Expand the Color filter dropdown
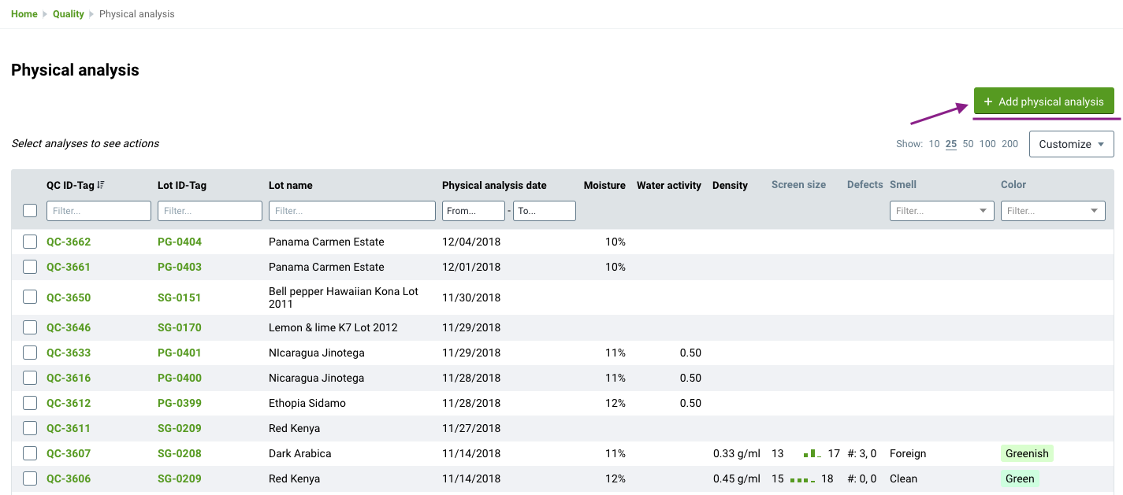 tap(1053, 211)
